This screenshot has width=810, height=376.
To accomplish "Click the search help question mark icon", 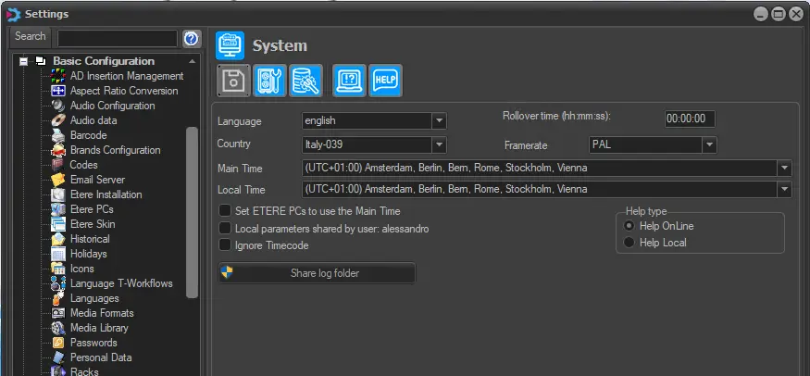I will [192, 38].
